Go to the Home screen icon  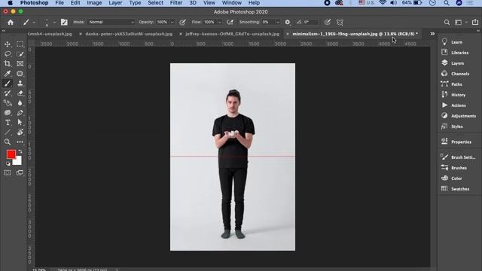tap(11, 22)
